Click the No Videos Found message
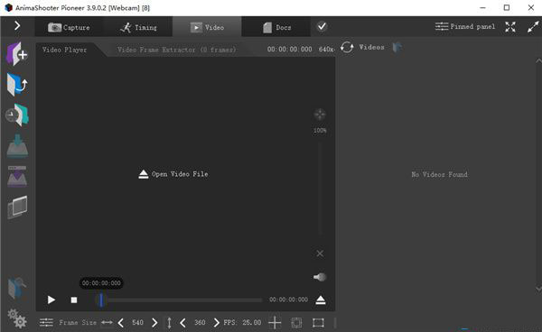Viewport: 542px width, 332px height. 439,174
